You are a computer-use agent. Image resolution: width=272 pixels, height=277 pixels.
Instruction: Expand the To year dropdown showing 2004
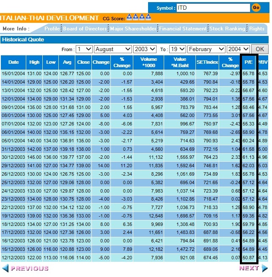pos(239,49)
